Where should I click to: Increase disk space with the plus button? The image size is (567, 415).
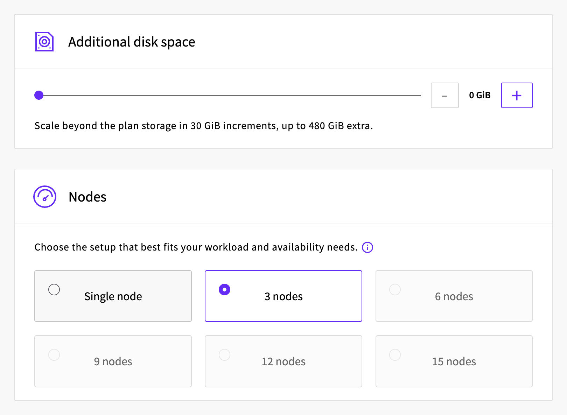517,95
